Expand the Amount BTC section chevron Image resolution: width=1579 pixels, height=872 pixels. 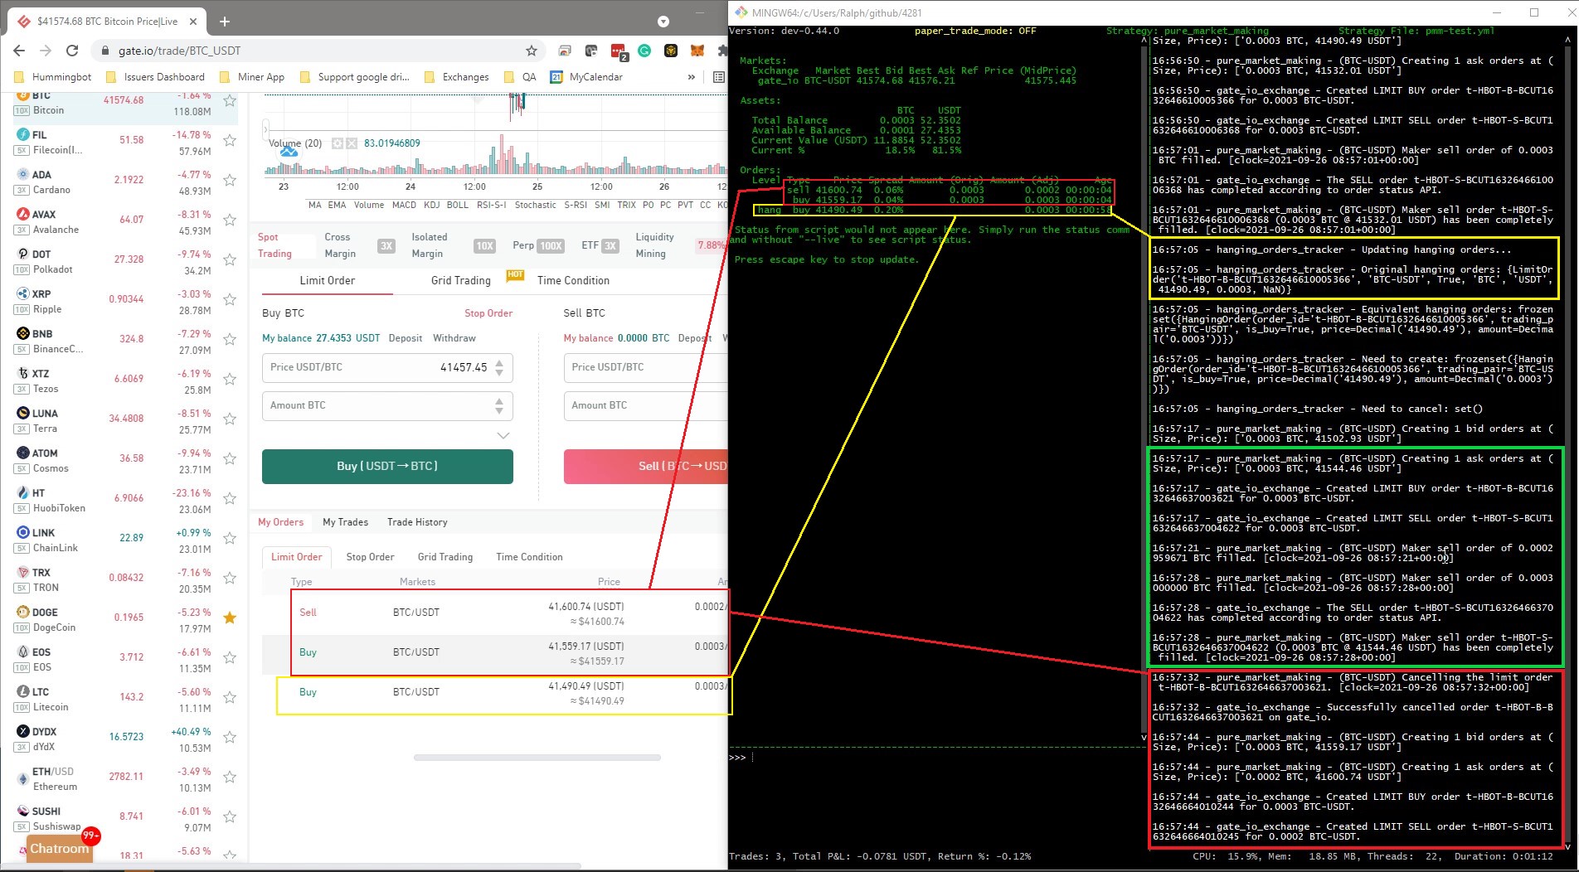point(503,435)
